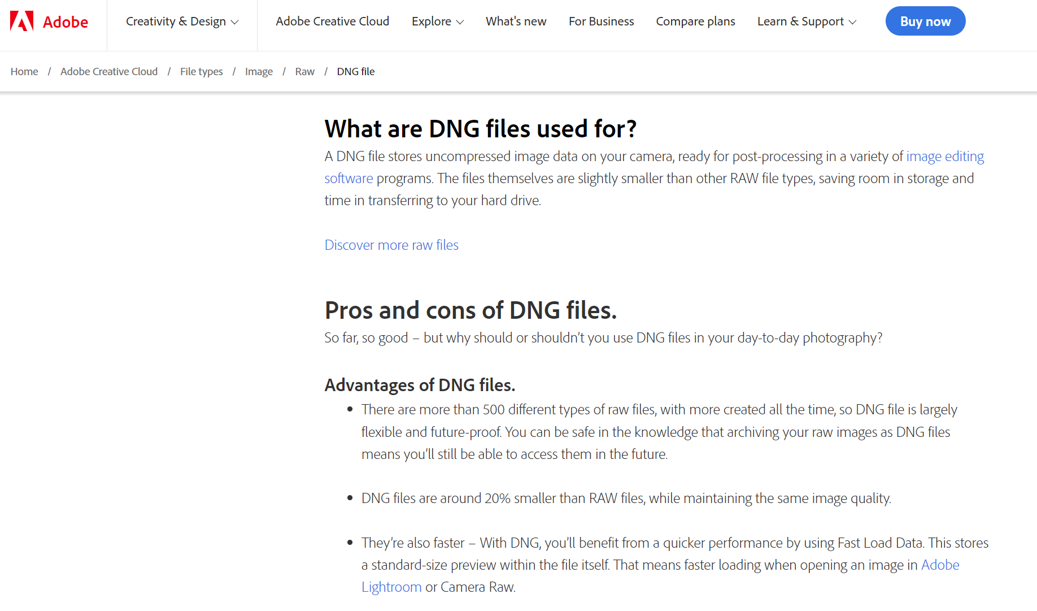Open the Raw breadcrumb link
This screenshot has width=1037, height=611.
[x=304, y=71]
